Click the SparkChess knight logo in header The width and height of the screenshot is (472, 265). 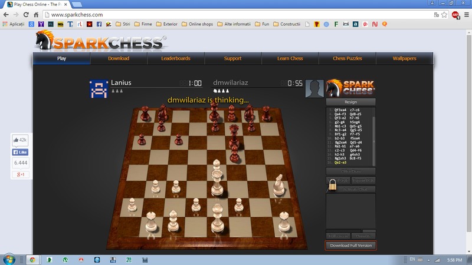point(44,40)
